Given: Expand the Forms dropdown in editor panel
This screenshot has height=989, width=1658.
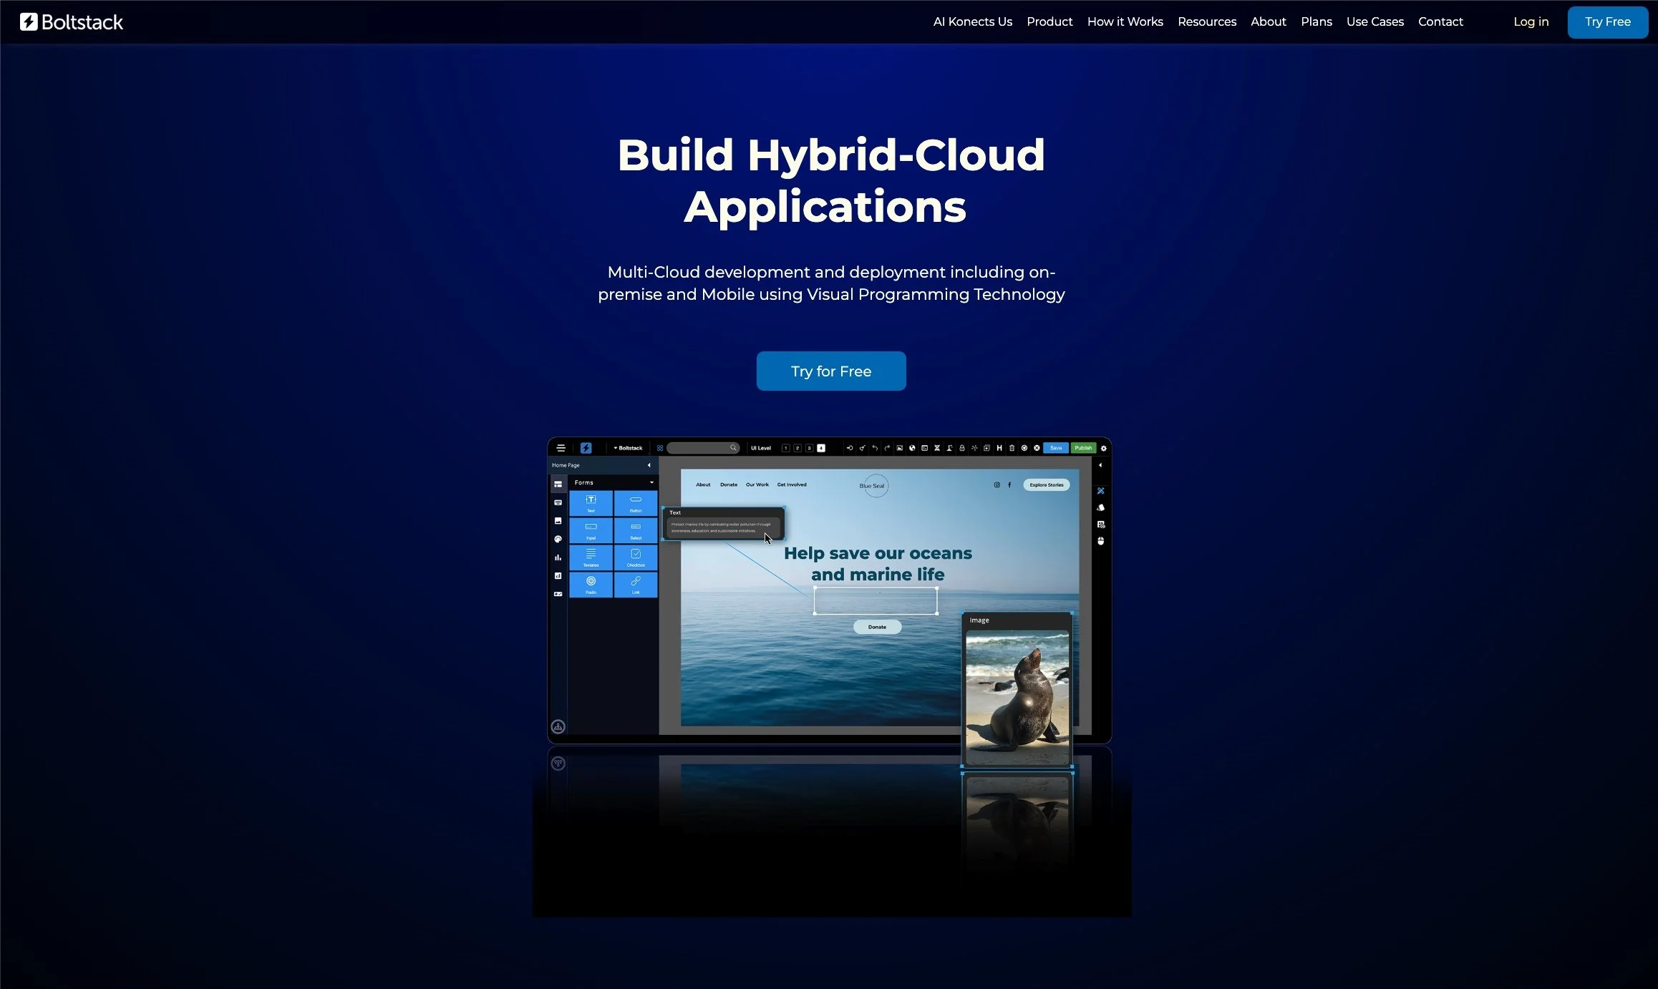Looking at the screenshot, I should click(651, 482).
